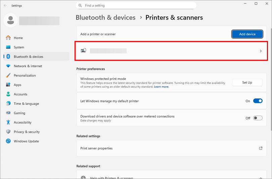272x179 pixels.
Task: Open Print server properties external link
Action: tap(261, 148)
